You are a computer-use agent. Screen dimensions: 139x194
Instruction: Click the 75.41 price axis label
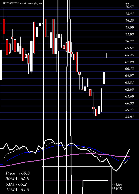[130, 14]
